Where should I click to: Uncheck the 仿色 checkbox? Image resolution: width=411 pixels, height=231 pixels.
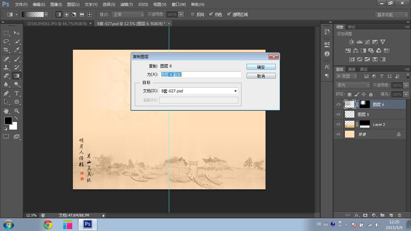click(211, 14)
